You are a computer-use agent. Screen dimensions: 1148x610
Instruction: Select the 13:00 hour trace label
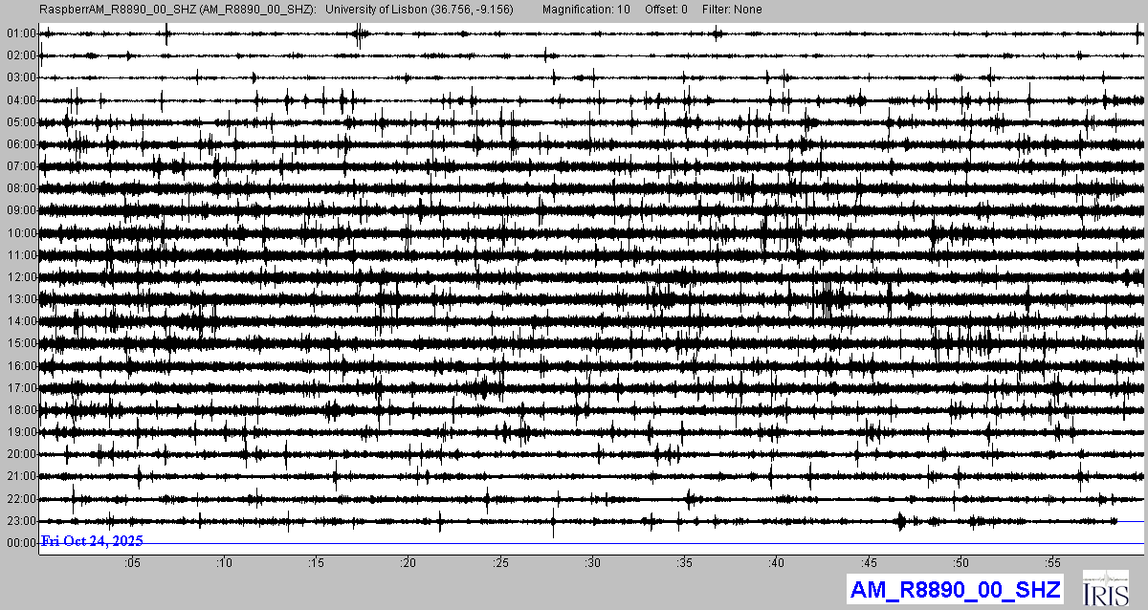pos(20,299)
